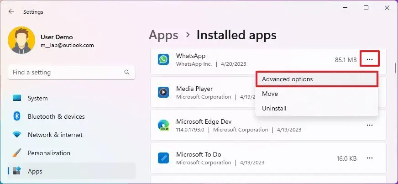398x184 pixels.
Task: Click the Bluetooth icon in sidebar
Action: tap(17, 116)
